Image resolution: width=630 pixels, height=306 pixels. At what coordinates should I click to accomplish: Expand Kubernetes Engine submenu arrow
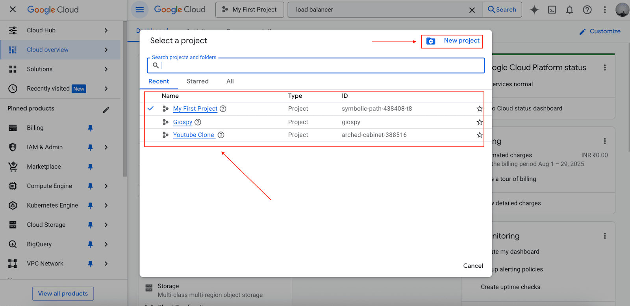click(x=106, y=205)
